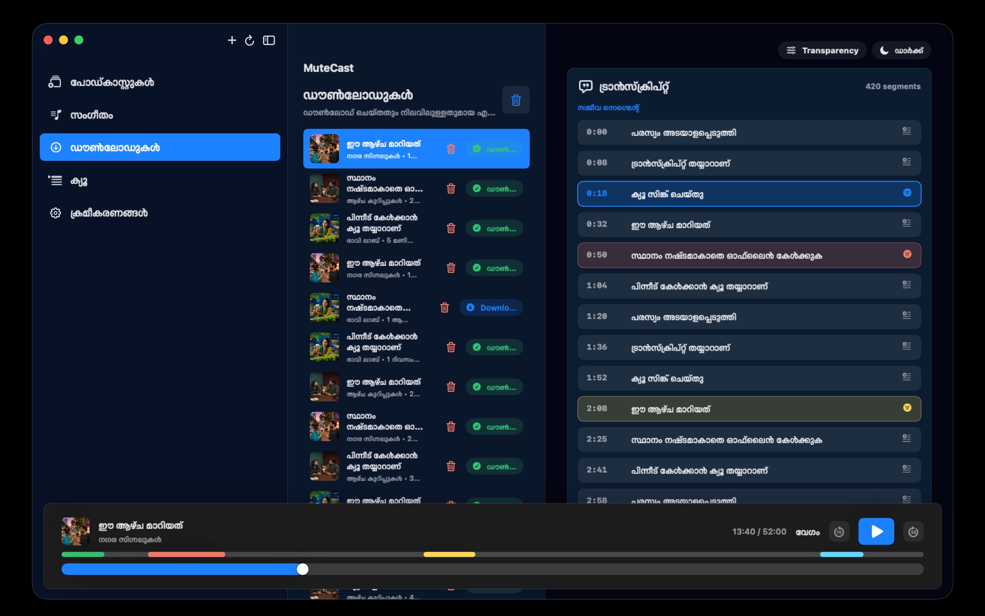The image size is (985, 616).
Task: Select transcript segment at 2:41
Action: click(749, 470)
